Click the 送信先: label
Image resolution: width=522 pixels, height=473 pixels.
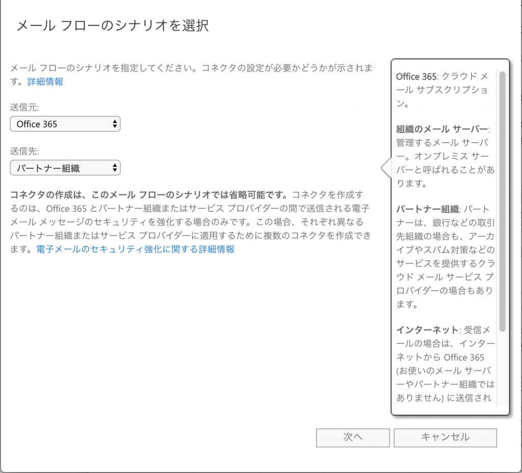coord(24,152)
